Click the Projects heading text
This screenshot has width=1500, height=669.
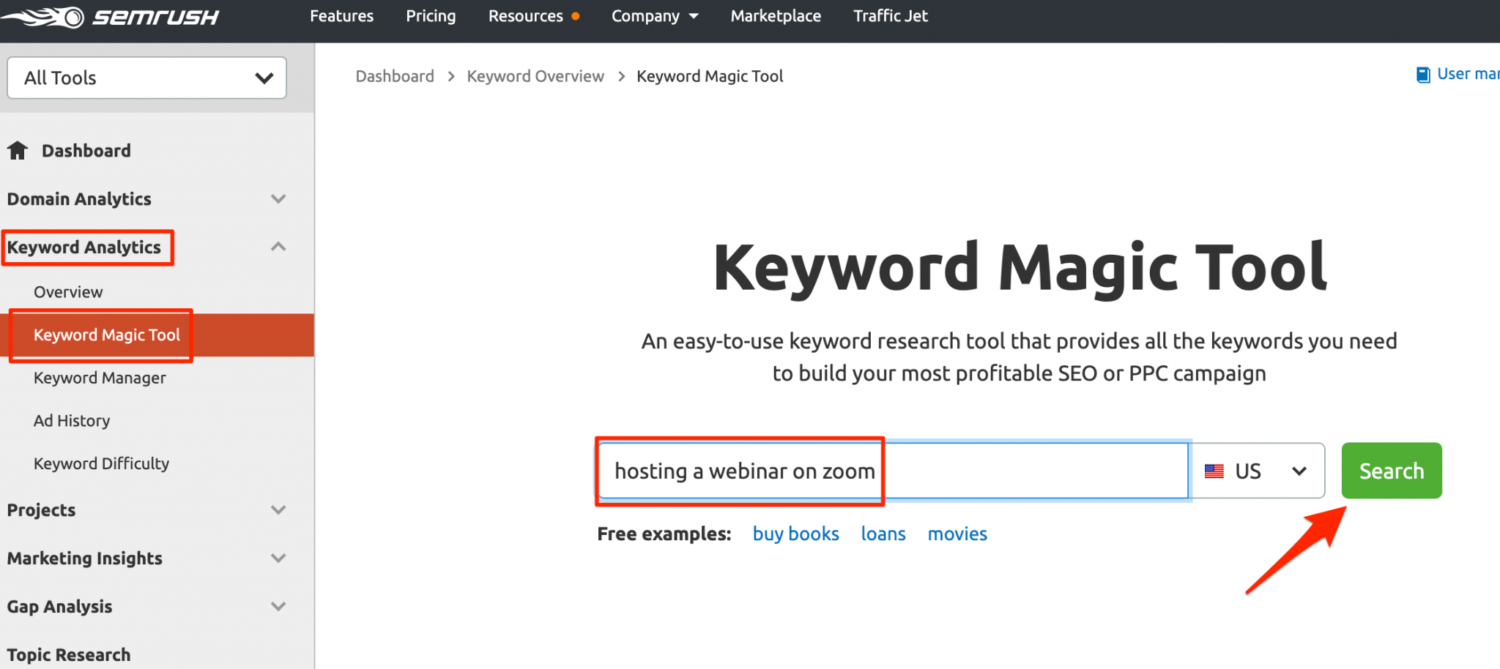(x=41, y=510)
